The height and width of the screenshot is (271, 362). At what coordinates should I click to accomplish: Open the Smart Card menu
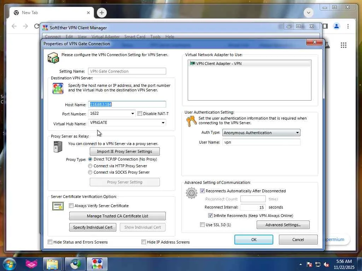pyautogui.click(x=135, y=37)
